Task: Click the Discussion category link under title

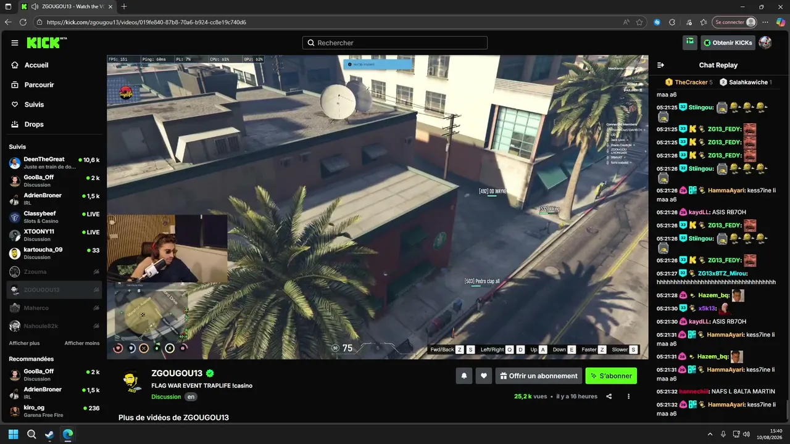Action: pyautogui.click(x=166, y=397)
